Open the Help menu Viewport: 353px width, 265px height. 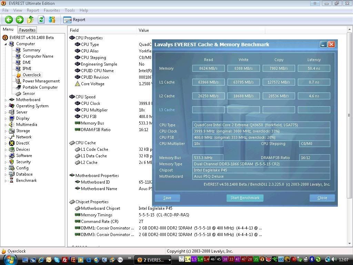84,10
